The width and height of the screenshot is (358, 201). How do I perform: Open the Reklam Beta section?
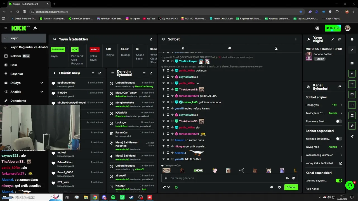click(x=24, y=56)
